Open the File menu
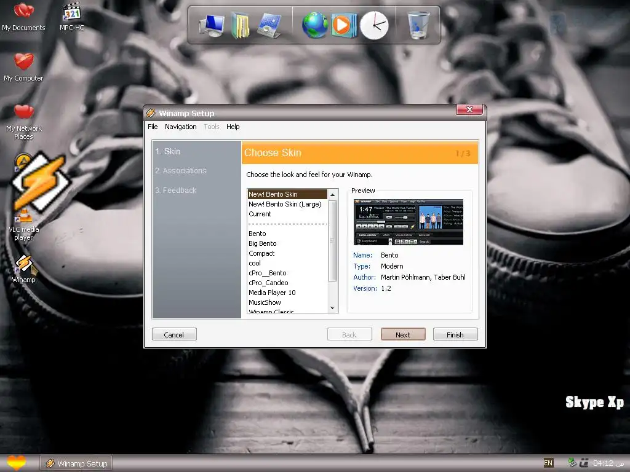 point(153,127)
